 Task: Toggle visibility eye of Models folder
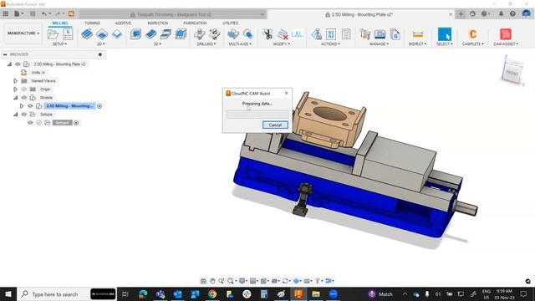coord(24,98)
